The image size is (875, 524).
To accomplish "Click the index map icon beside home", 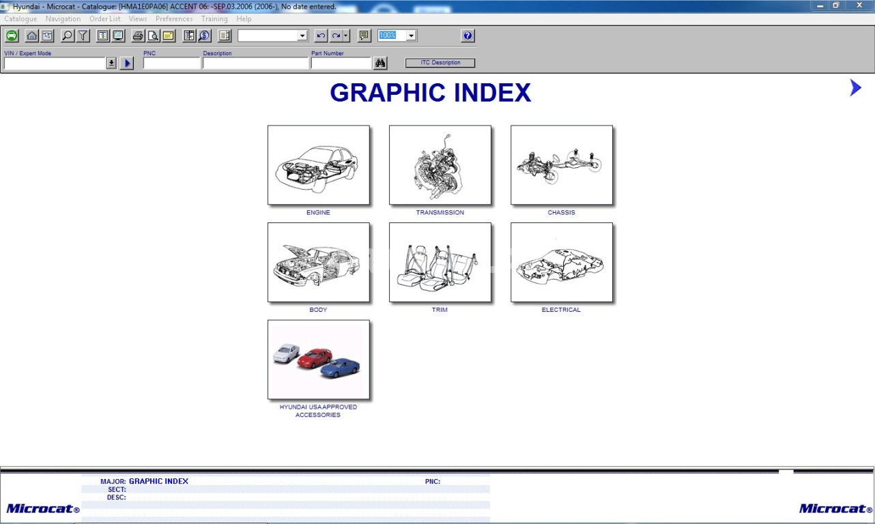I will 47,36.
